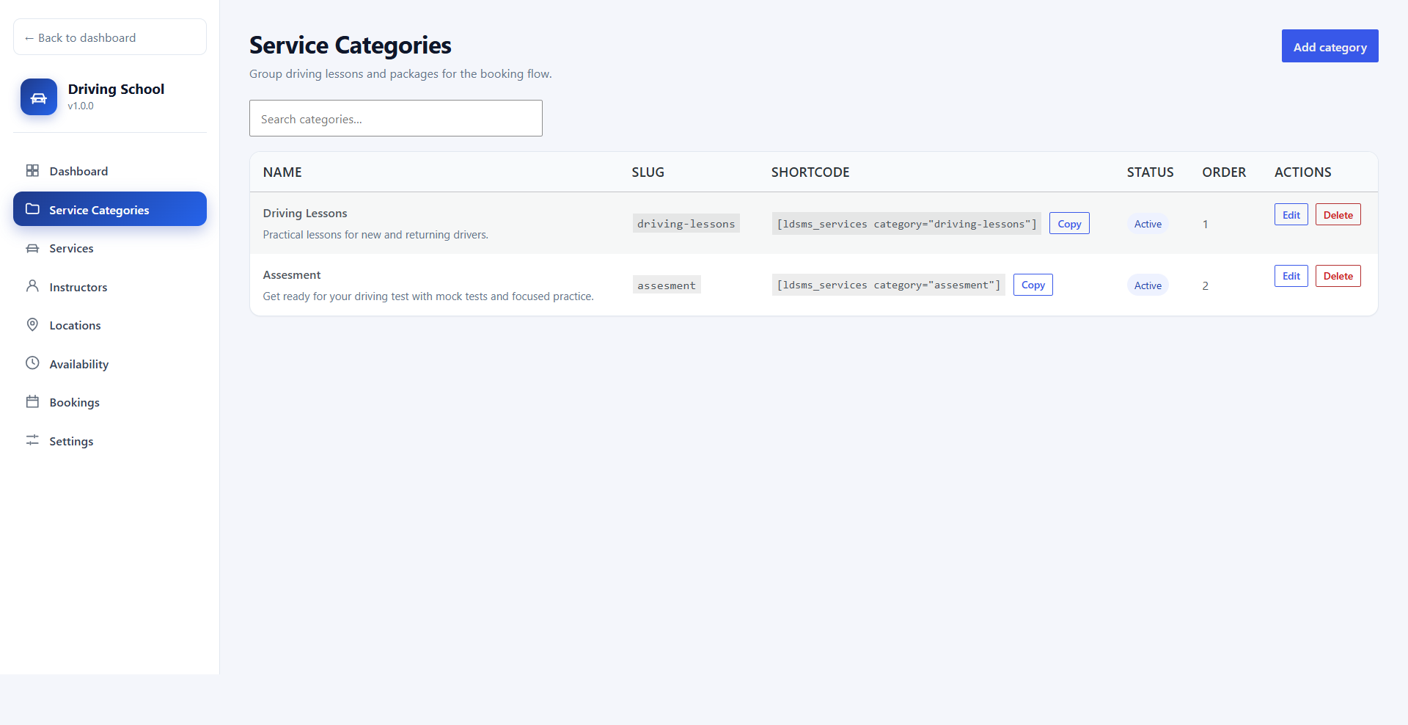The width and height of the screenshot is (1408, 725).
Task: Open the Locations menu item
Action: pyautogui.click(x=110, y=325)
